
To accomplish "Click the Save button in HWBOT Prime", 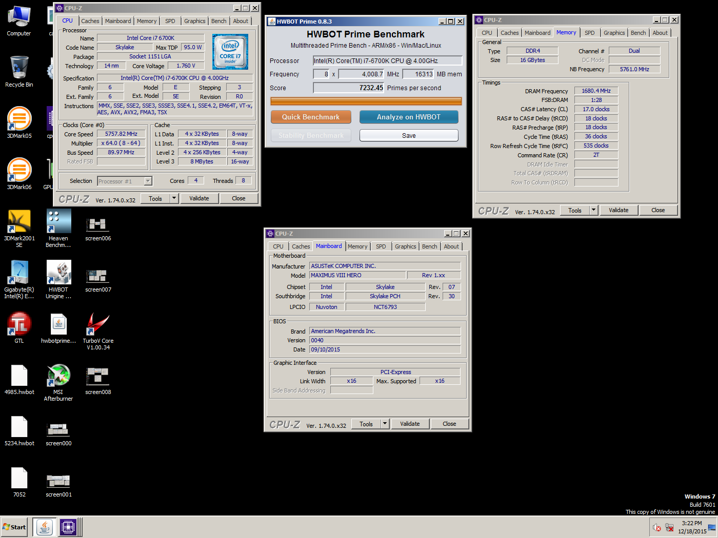I will click(x=409, y=135).
